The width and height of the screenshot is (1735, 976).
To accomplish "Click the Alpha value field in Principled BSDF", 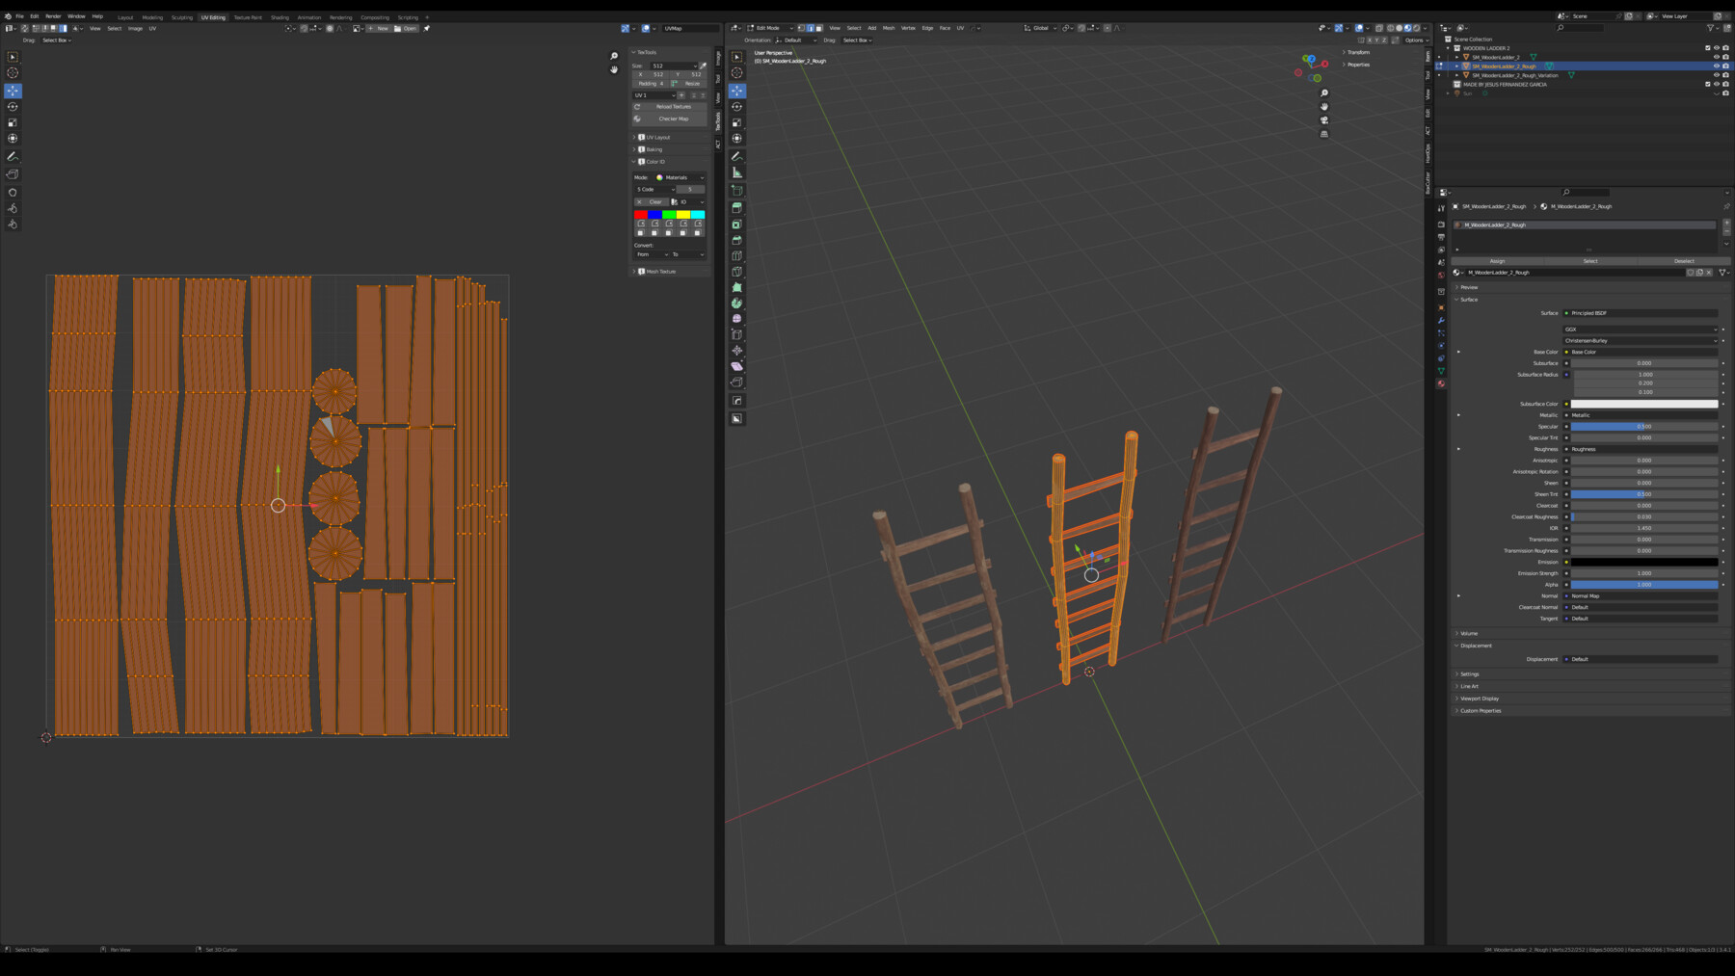I will coord(1643,585).
